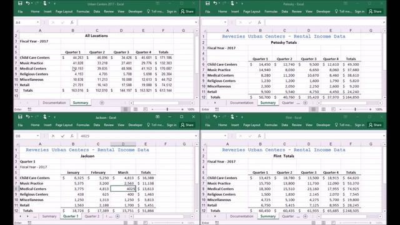Viewport: 400px width, 225px height.
Task: Open Page Layout tab in Flint window
Action: [x=251, y=125]
